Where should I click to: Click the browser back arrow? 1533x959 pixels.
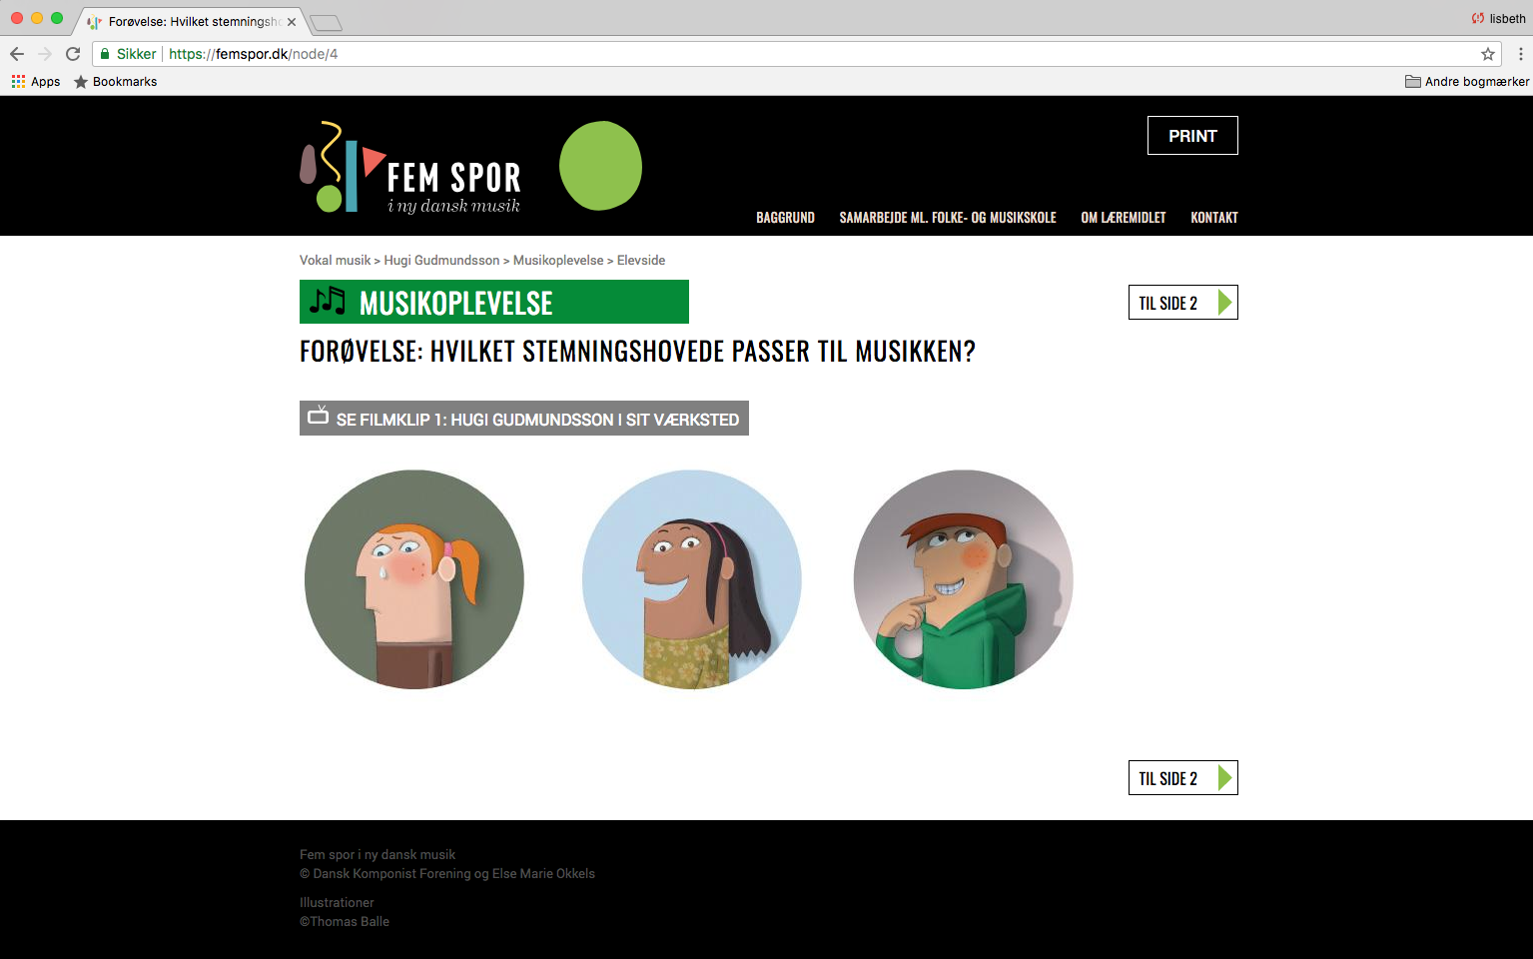point(17,54)
